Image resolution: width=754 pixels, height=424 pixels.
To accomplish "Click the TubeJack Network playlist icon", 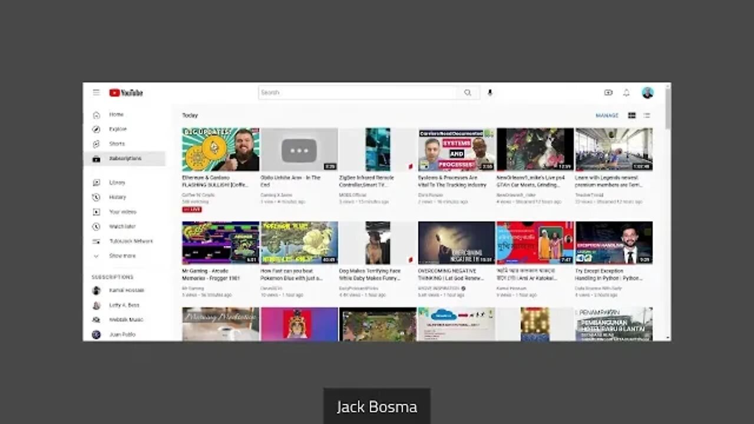I will tap(97, 241).
